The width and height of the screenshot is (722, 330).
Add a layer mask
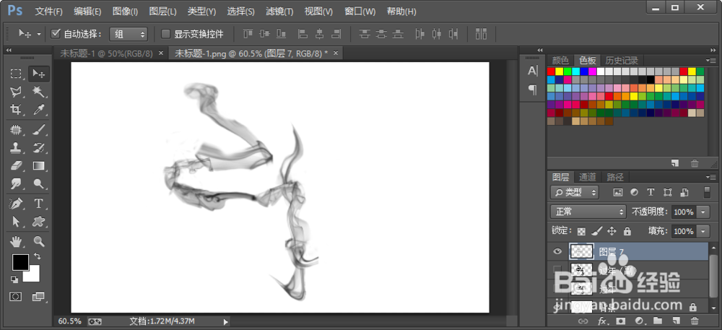[x=621, y=321]
